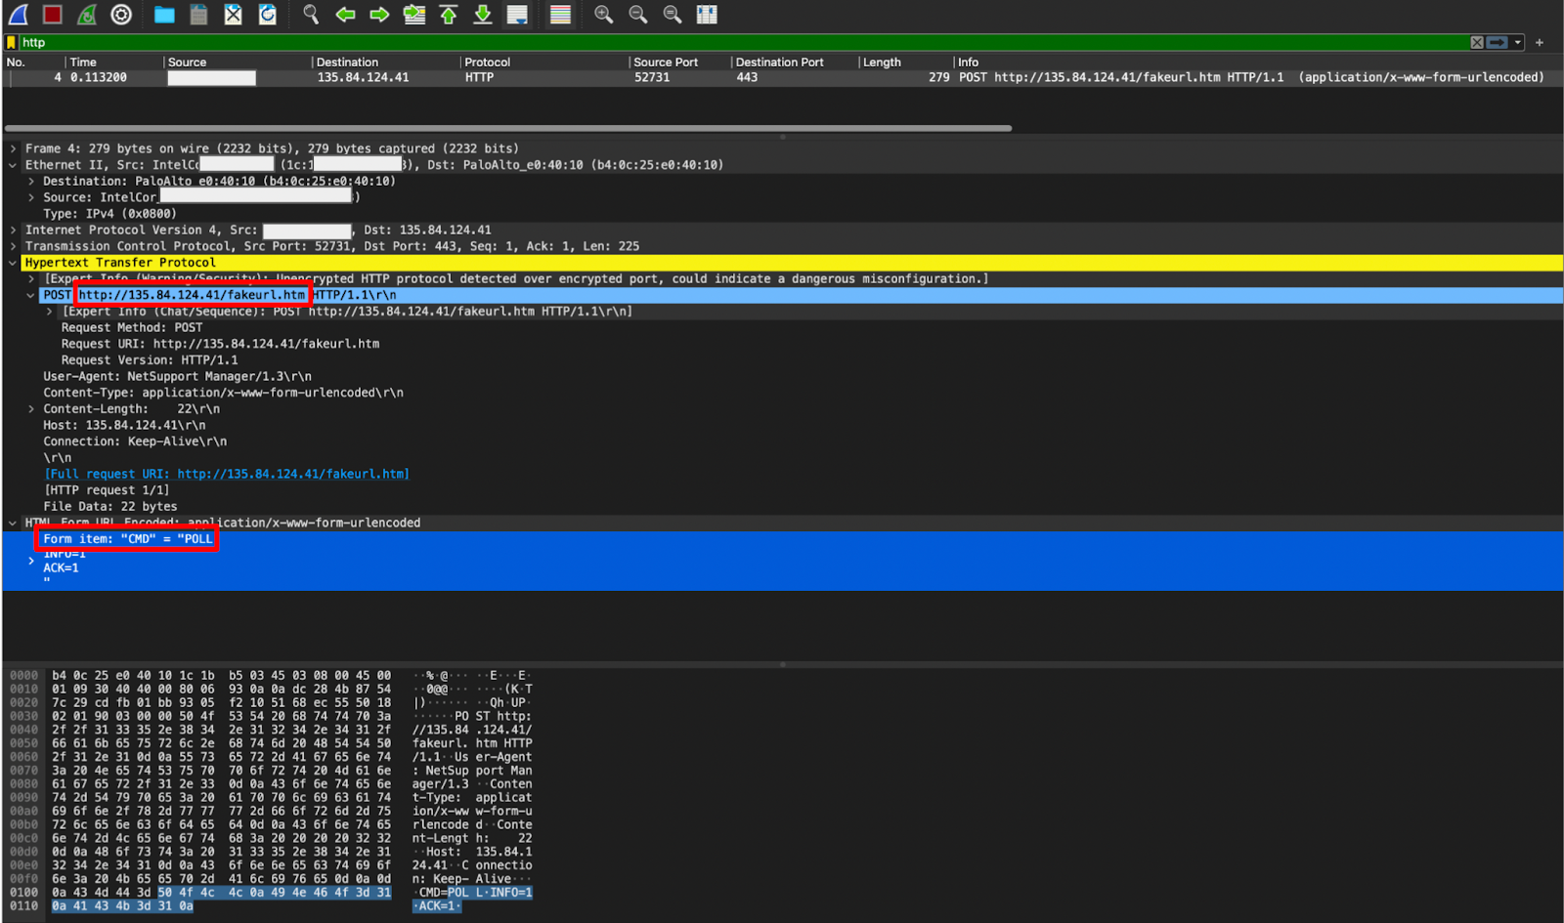Expand the Expert Info Warning/Security entry
Screen dimensions: 1564x923
[31, 279]
